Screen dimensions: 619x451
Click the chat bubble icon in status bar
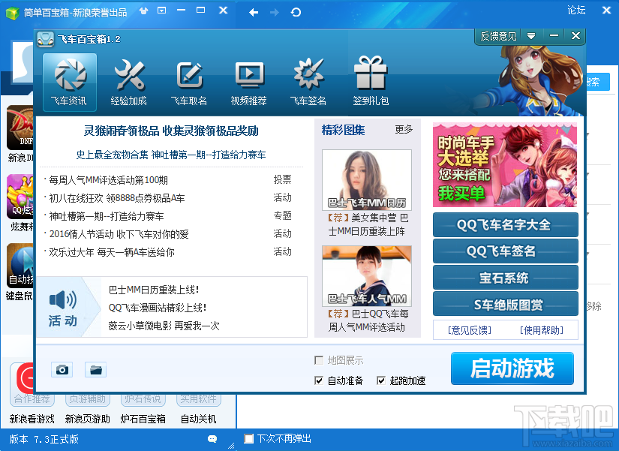coord(212,439)
